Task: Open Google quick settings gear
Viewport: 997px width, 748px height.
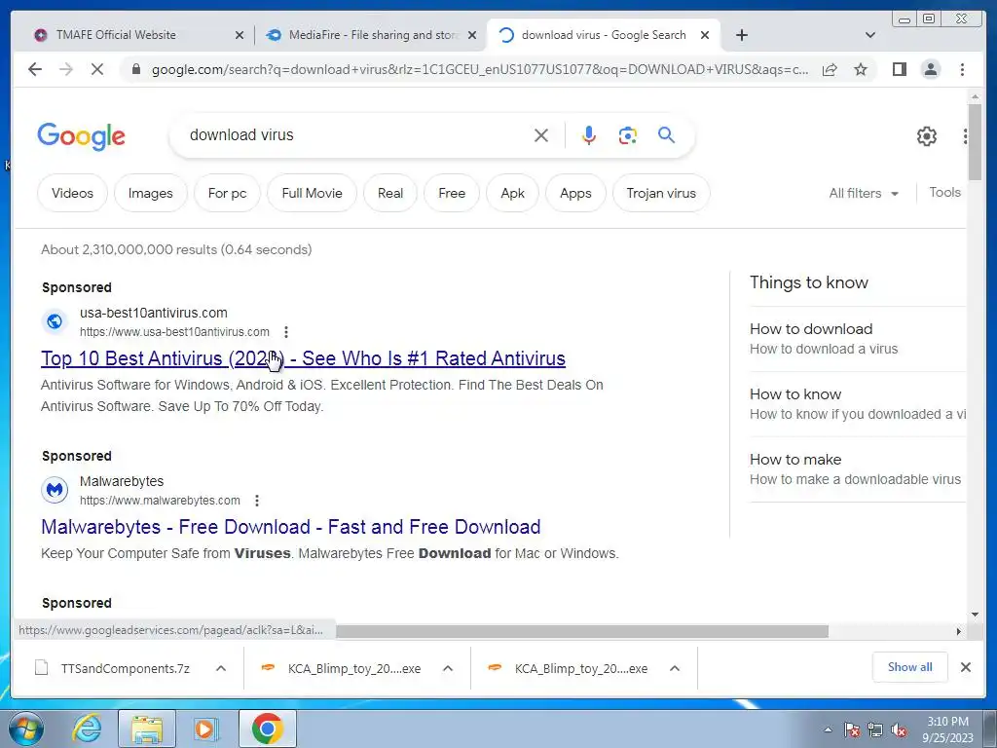Action: pos(927,136)
